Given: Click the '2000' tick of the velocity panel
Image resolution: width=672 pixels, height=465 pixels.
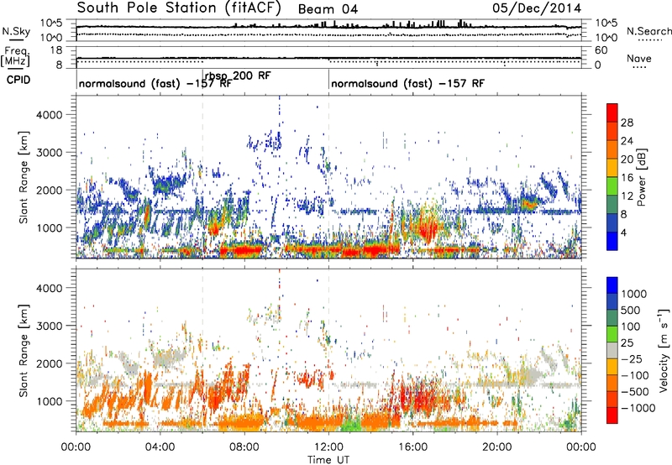Looking at the screenshot, I should [49, 363].
